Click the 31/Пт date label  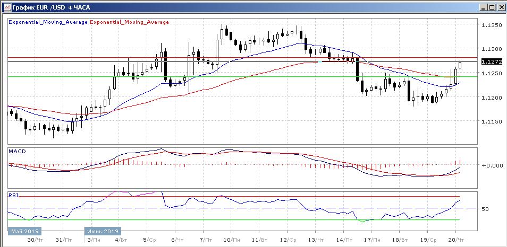(63, 240)
